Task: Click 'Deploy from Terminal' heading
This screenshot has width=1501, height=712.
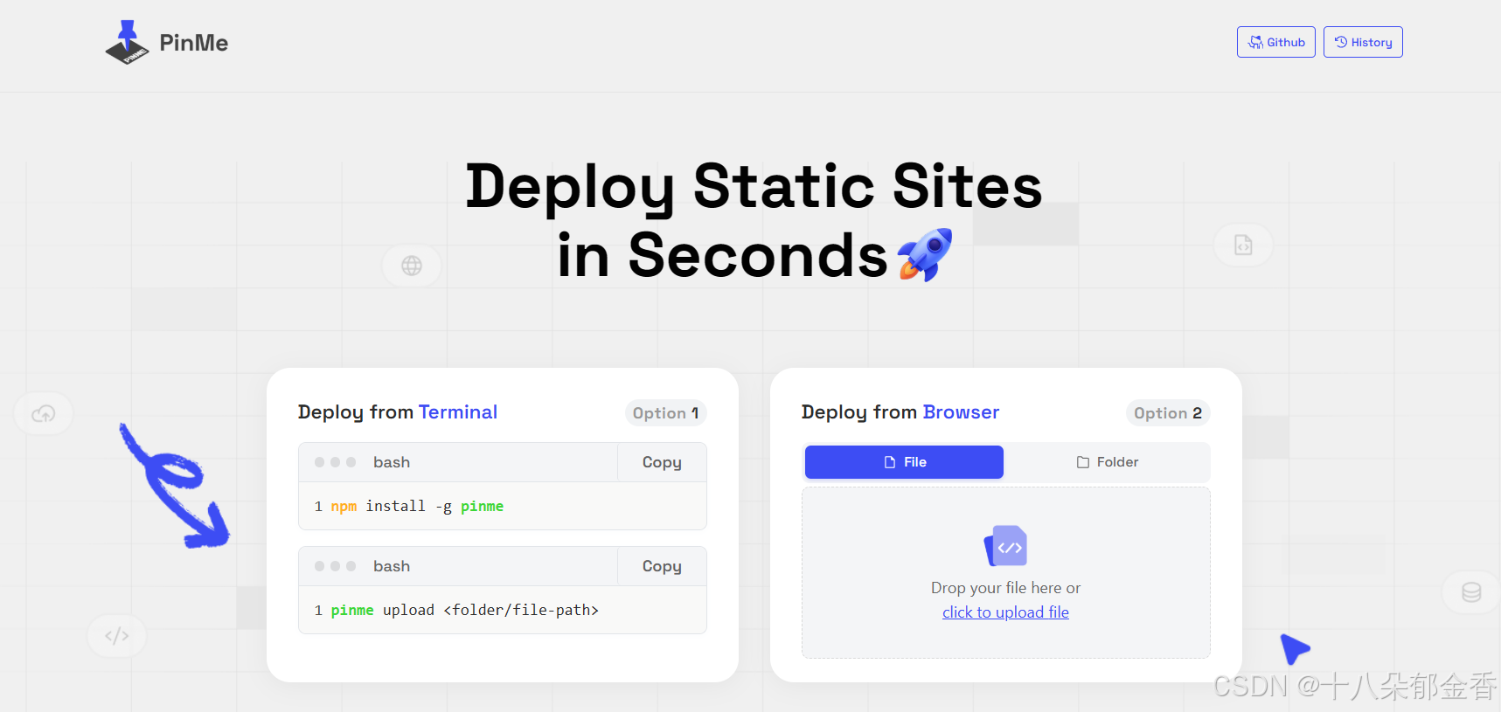Action: [x=398, y=412]
